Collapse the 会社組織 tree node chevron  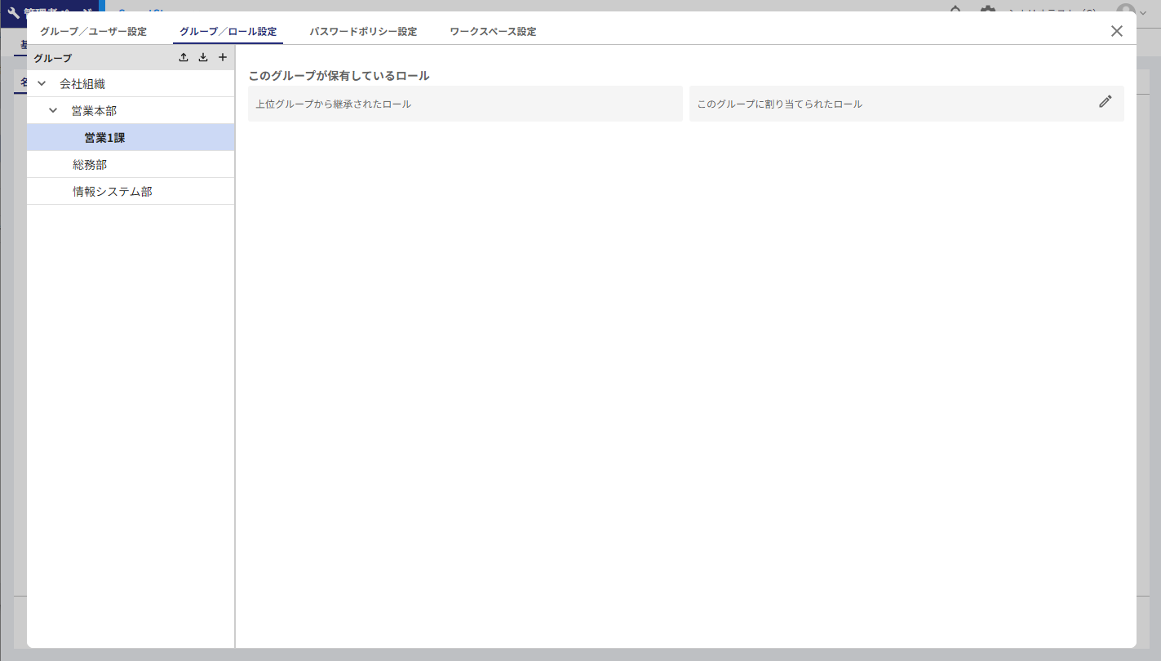(x=42, y=83)
